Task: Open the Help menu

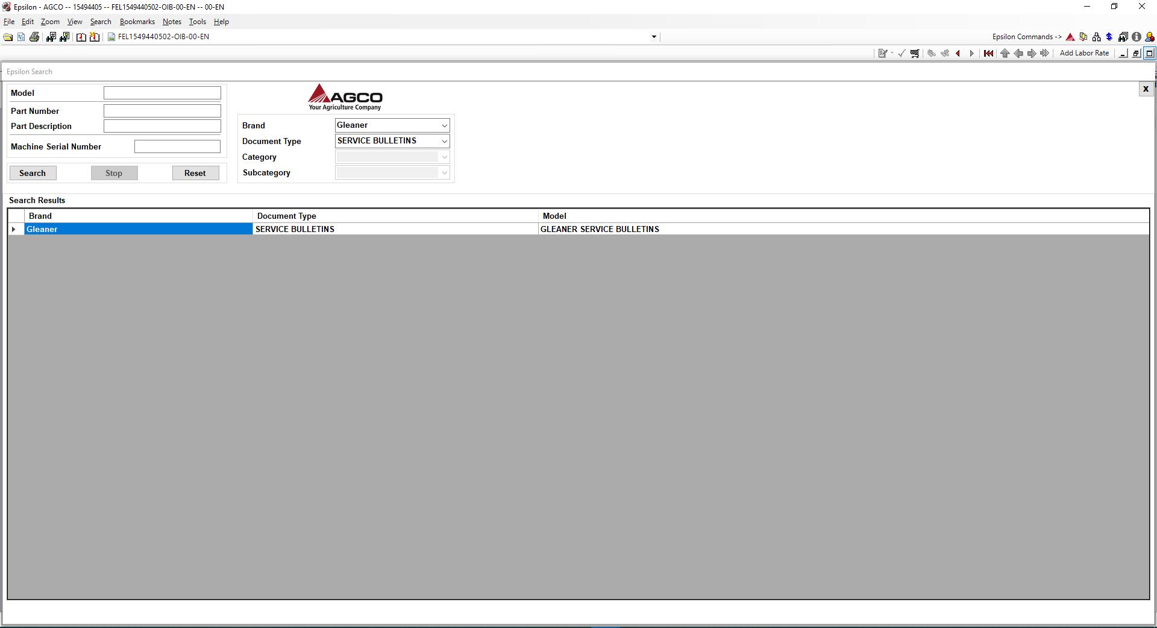Action: [221, 22]
